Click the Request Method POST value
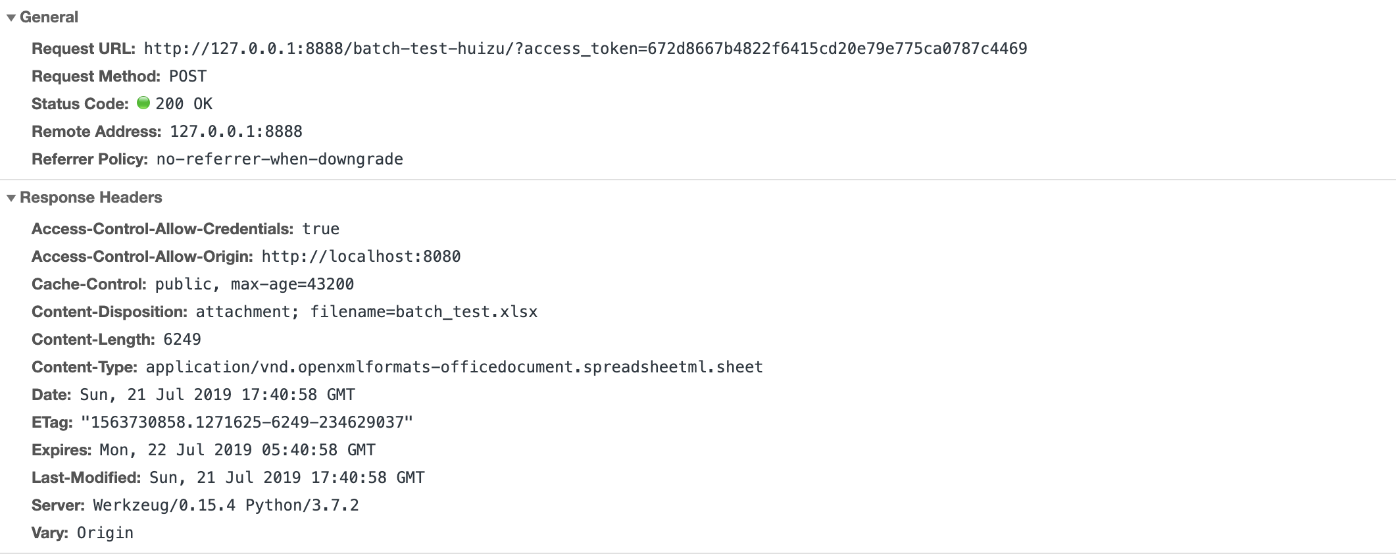The height and width of the screenshot is (554, 1396). (187, 76)
